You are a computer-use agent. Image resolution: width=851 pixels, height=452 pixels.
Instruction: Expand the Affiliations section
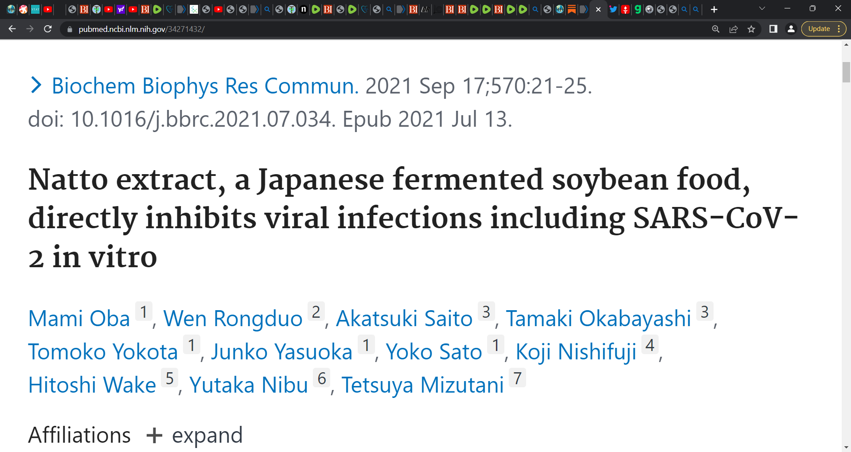click(195, 435)
